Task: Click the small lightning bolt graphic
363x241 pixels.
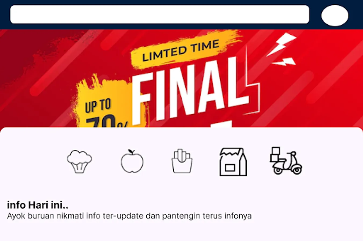Action: [284, 62]
